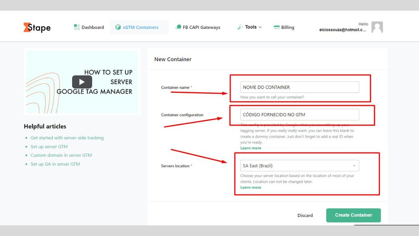
Task: Open Learn more under container configuration
Action: [x=251, y=148]
